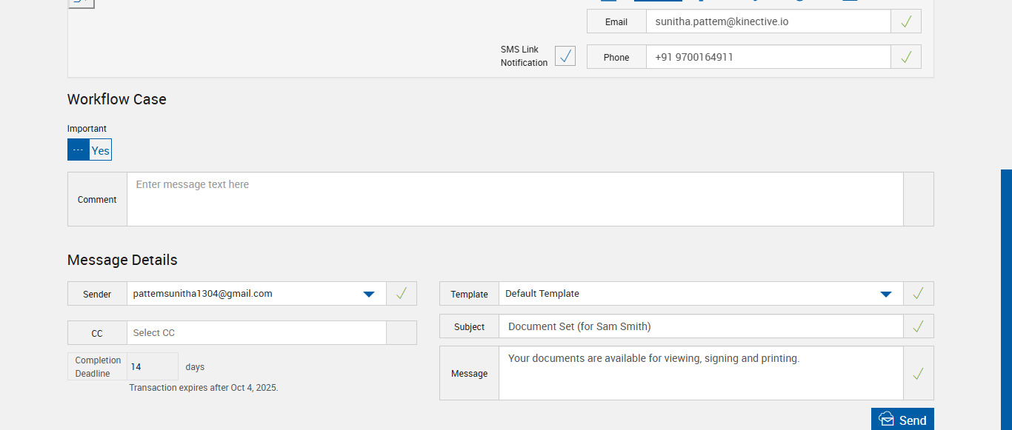This screenshot has height=430, width=1012.
Task: Uncheck the SMS Link Notification checkbox
Action: click(565, 56)
